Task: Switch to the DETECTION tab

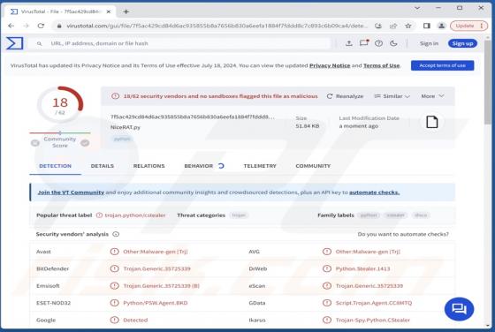Action: [x=55, y=166]
